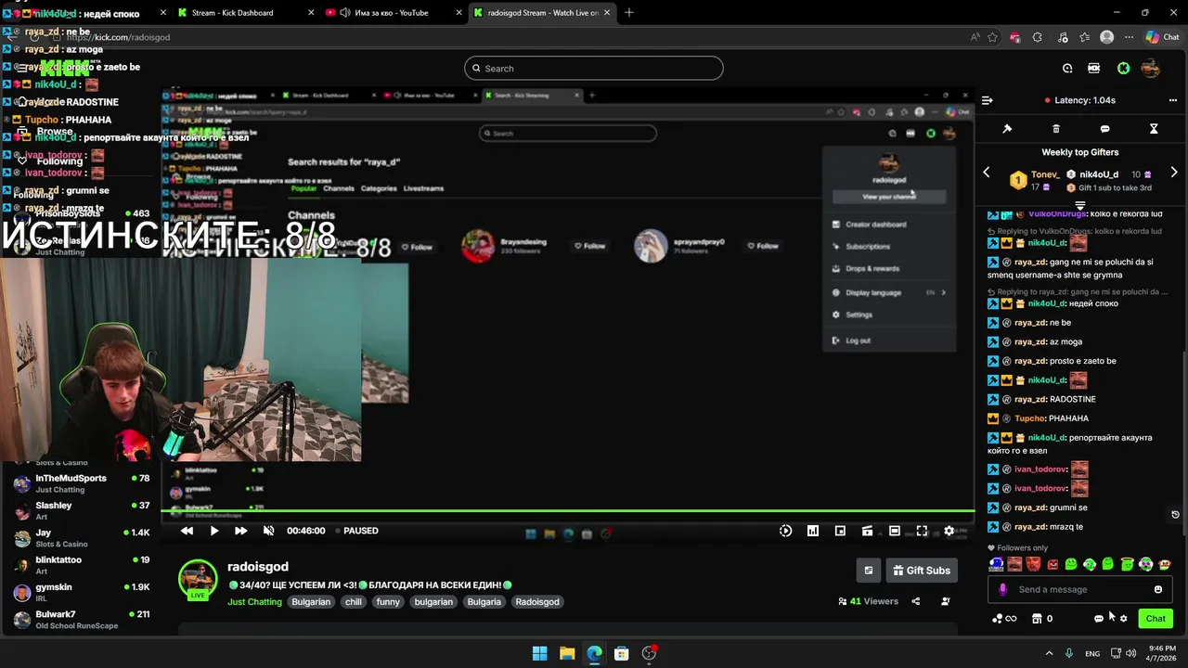Click the Send a message input field
The width and height of the screenshot is (1188, 668).
[1078, 589]
